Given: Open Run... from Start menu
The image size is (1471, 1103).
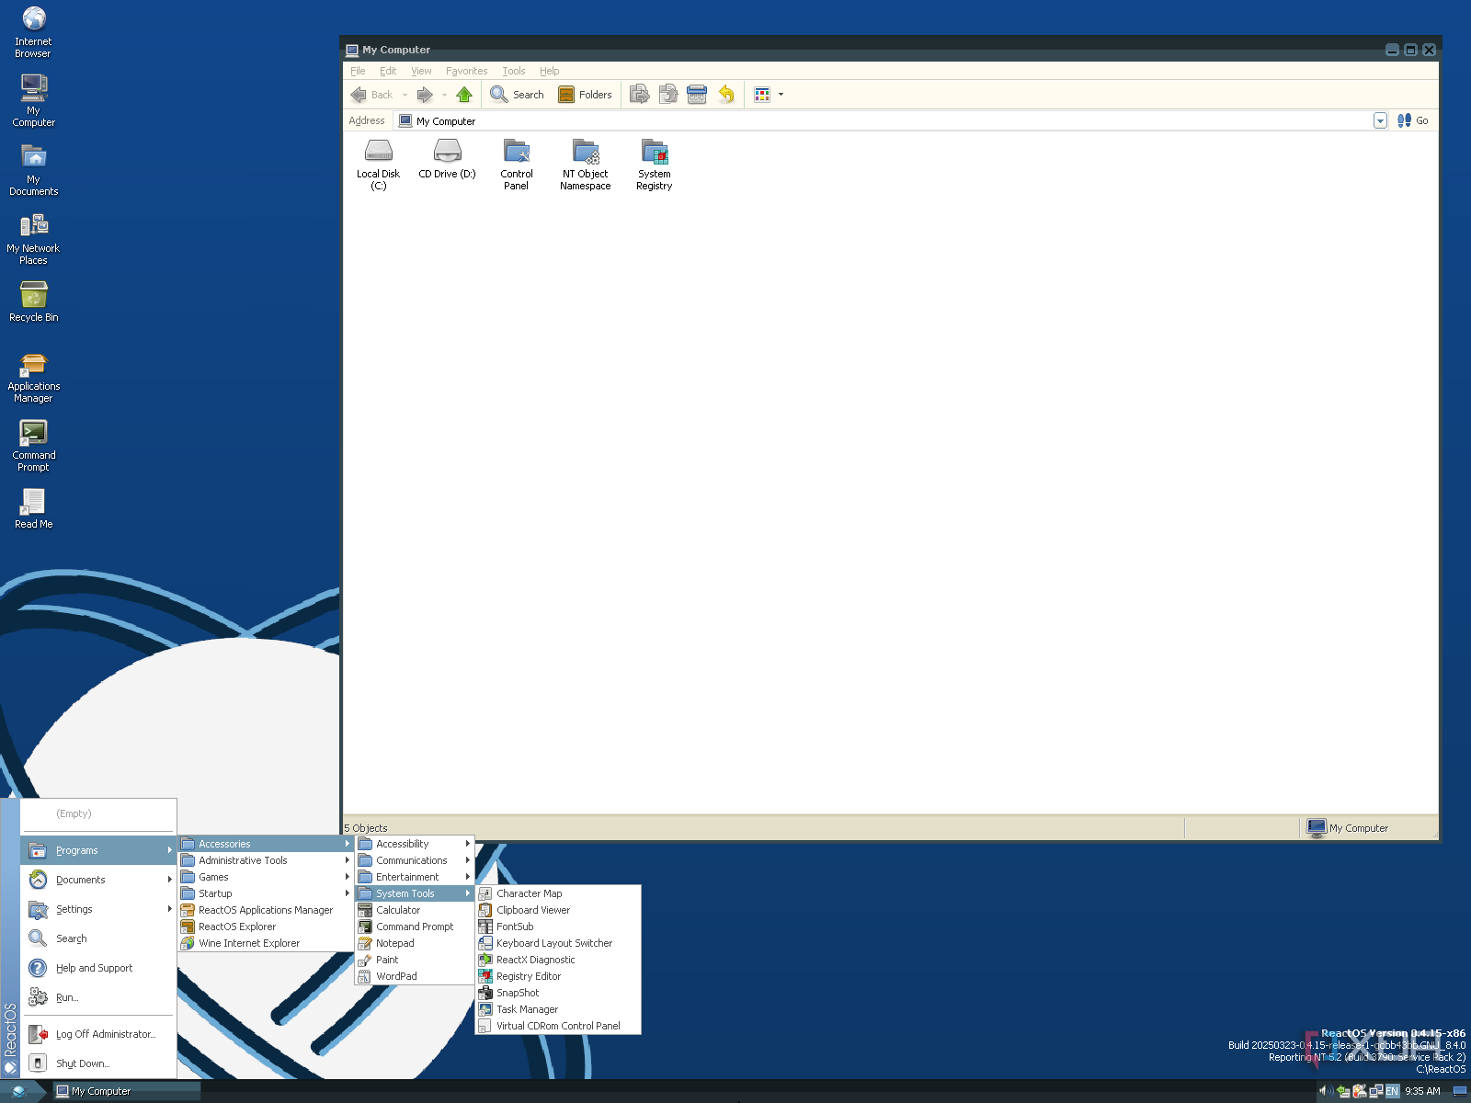Looking at the screenshot, I should (98, 997).
